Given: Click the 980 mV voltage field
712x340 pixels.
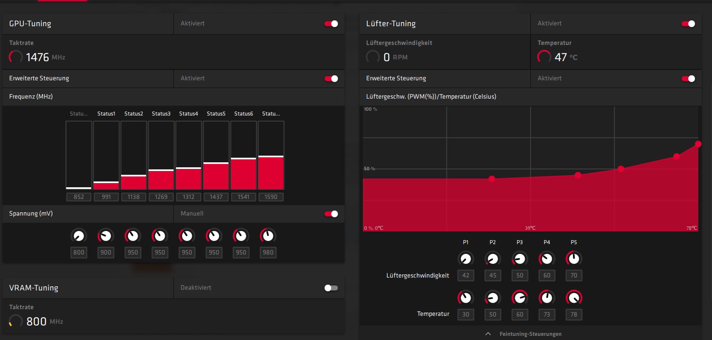Looking at the screenshot, I should click(x=268, y=252).
